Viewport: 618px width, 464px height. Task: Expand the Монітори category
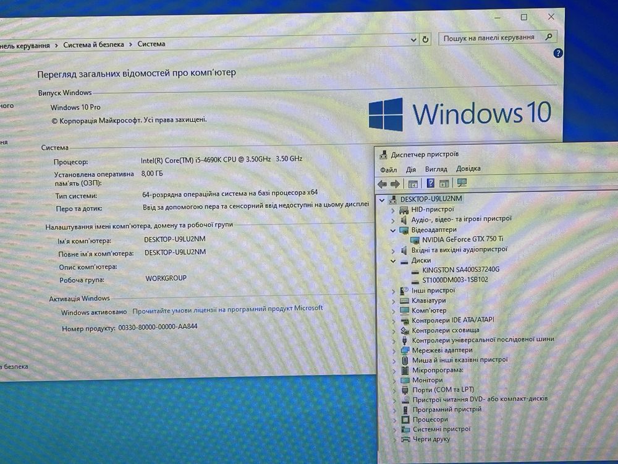pyautogui.click(x=394, y=380)
